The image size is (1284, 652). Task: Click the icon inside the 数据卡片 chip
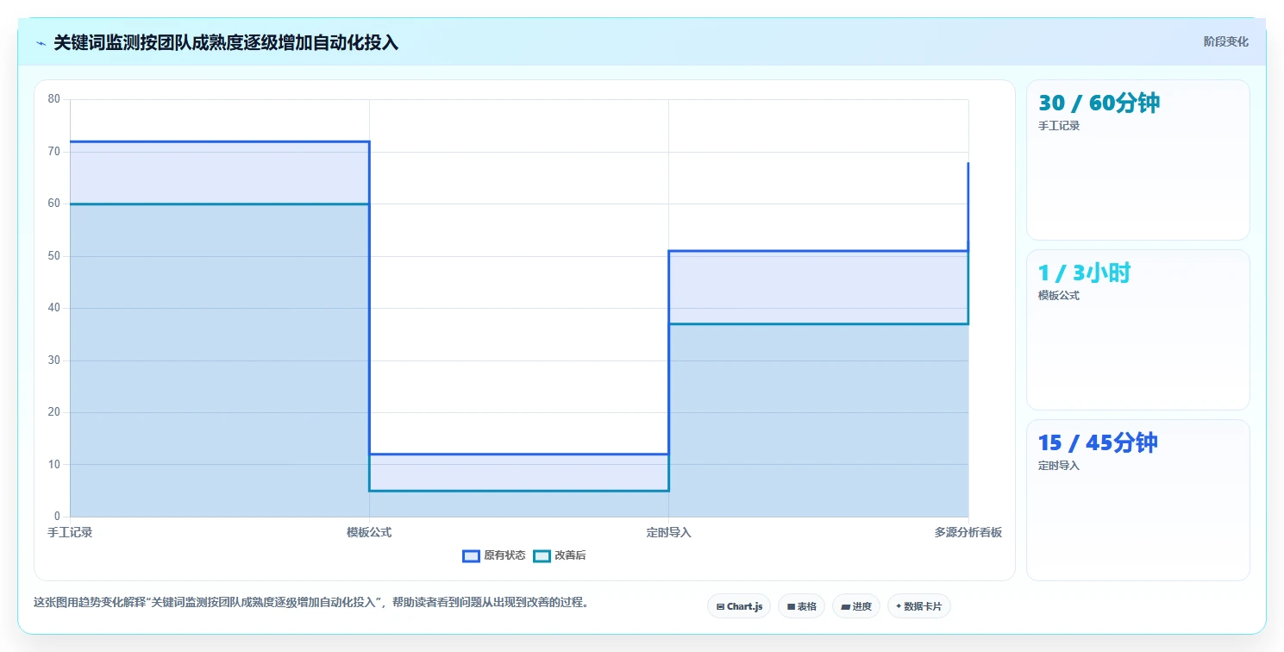tap(899, 606)
